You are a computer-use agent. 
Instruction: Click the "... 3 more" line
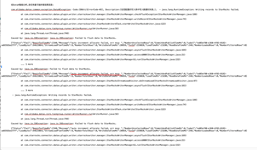(x=27, y=90)
